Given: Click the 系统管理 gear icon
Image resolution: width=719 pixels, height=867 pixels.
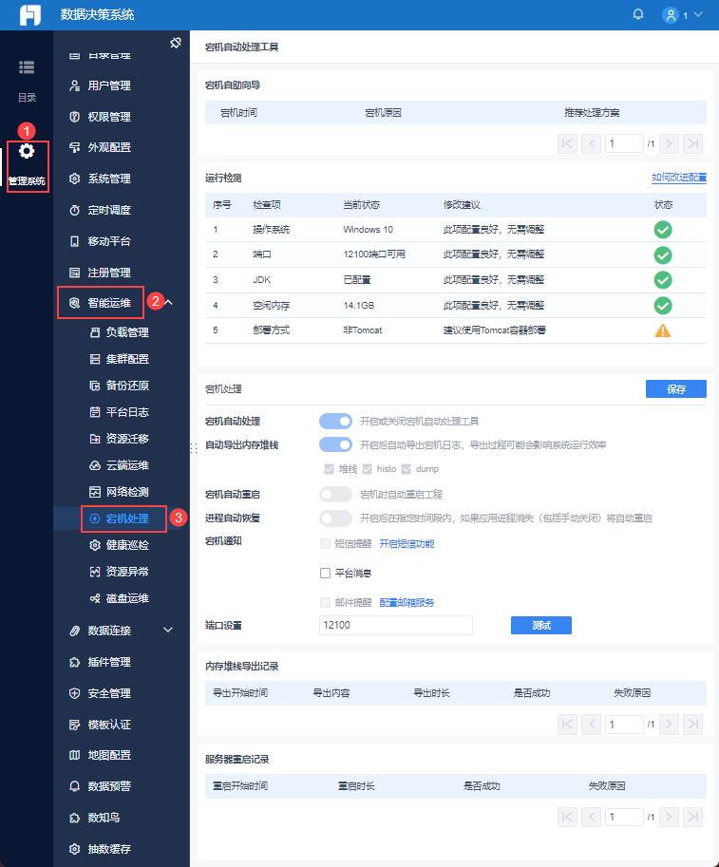Looking at the screenshot, I should [75, 179].
